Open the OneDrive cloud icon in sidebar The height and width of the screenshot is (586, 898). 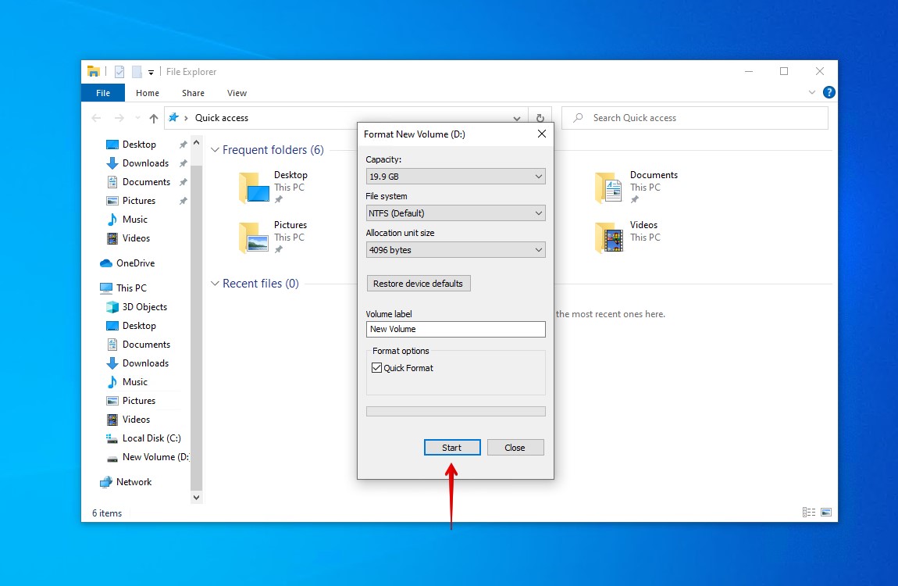pyautogui.click(x=106, y=263)
